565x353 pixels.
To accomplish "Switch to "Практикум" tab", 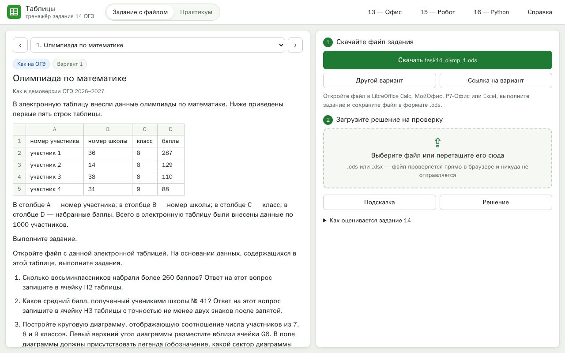I will coord(196,12).
